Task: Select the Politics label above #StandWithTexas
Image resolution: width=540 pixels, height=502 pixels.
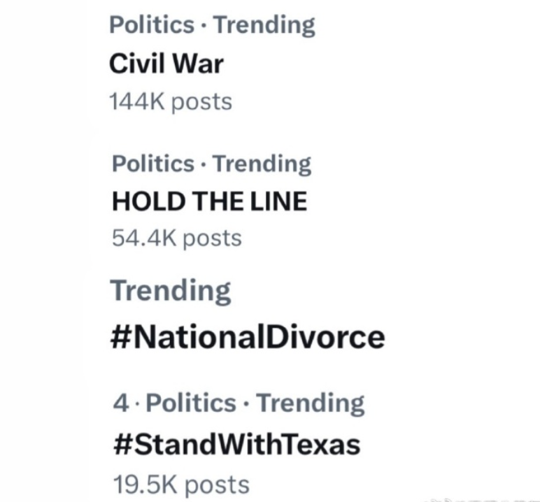Action: coord(191,403)
